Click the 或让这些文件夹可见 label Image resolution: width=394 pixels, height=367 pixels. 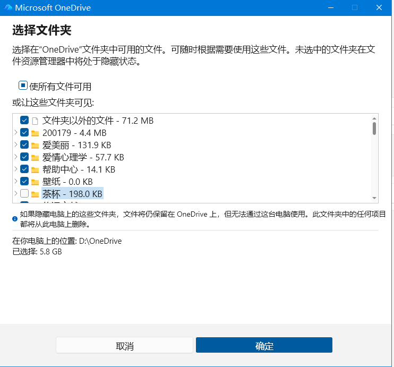pos(53,103)
